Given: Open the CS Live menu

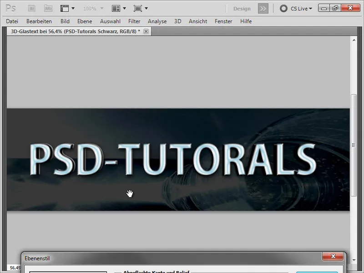Looking at the screenshot, I should [x=301, y=9].
